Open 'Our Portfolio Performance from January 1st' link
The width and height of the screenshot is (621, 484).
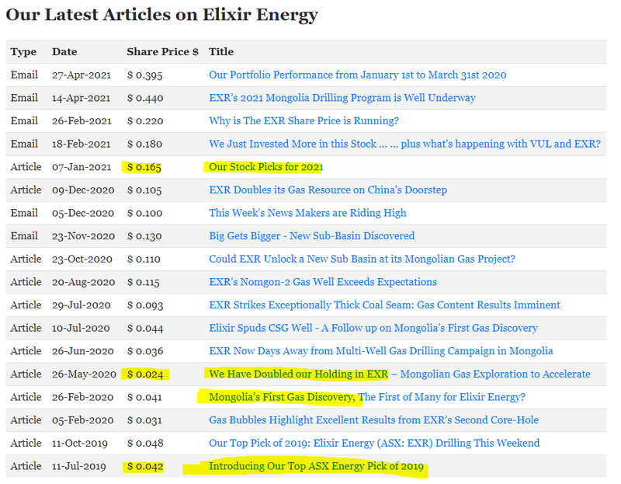pos(358,75)
